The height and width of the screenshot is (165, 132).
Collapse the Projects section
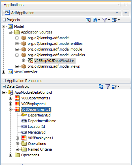click(4, 20)
